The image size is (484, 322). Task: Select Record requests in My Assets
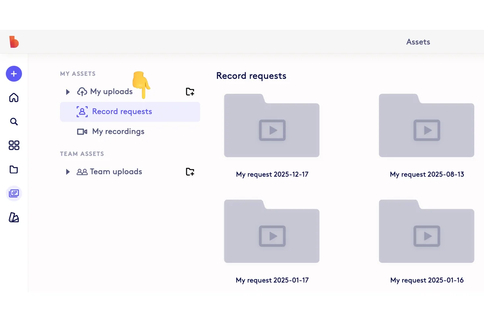(x=122, y=111)
